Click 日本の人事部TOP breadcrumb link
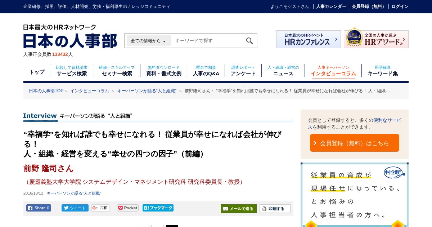This screenshot has height=227, width=432. tap(46, 91)
